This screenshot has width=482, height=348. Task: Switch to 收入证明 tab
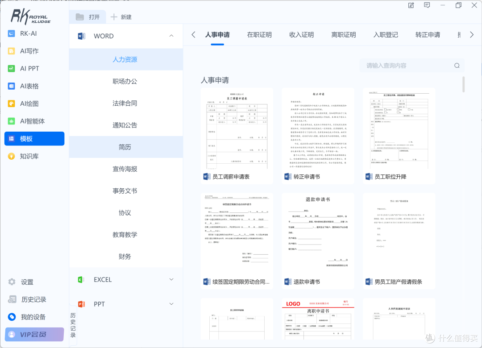[302, 35]
